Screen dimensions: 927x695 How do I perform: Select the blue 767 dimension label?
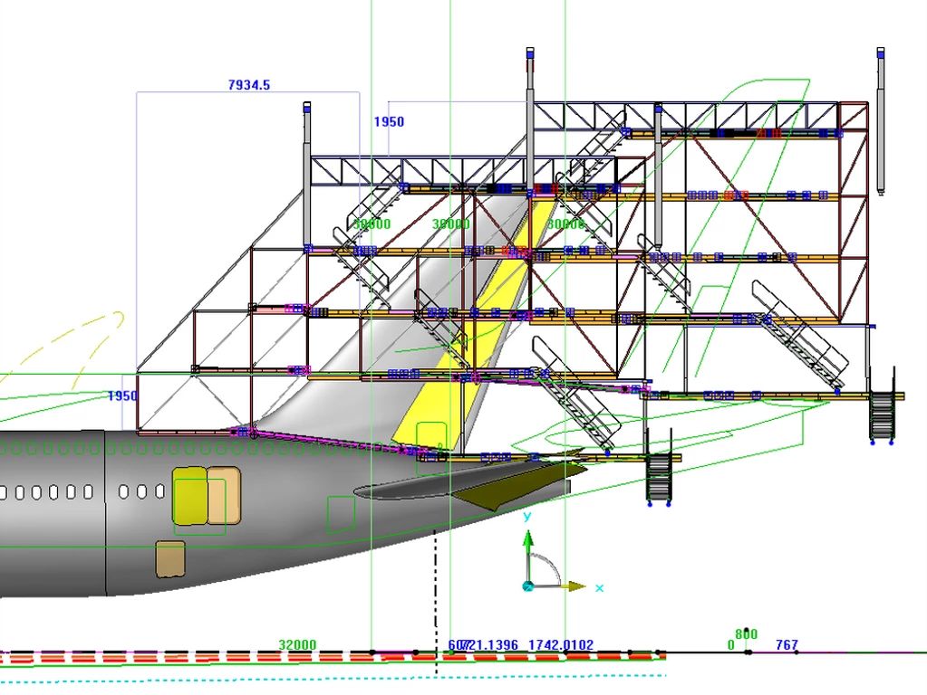787,645
